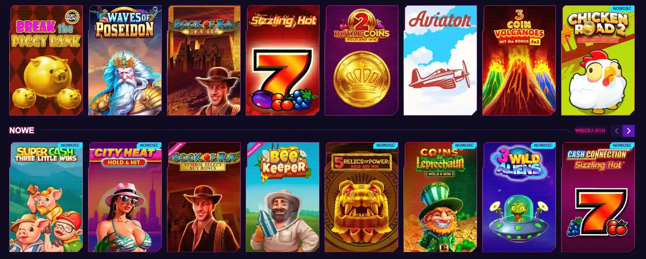The height and width of the screenshot is (259, 646).
Task: Play the Sizzling Hot slot
Action: click(283, 60)
